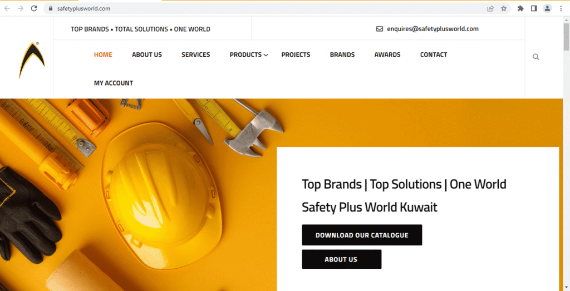Open the browser profile avatar icon
Viewport: 570px width, 291px height.
pyautogui.click(x=547, y=8)
